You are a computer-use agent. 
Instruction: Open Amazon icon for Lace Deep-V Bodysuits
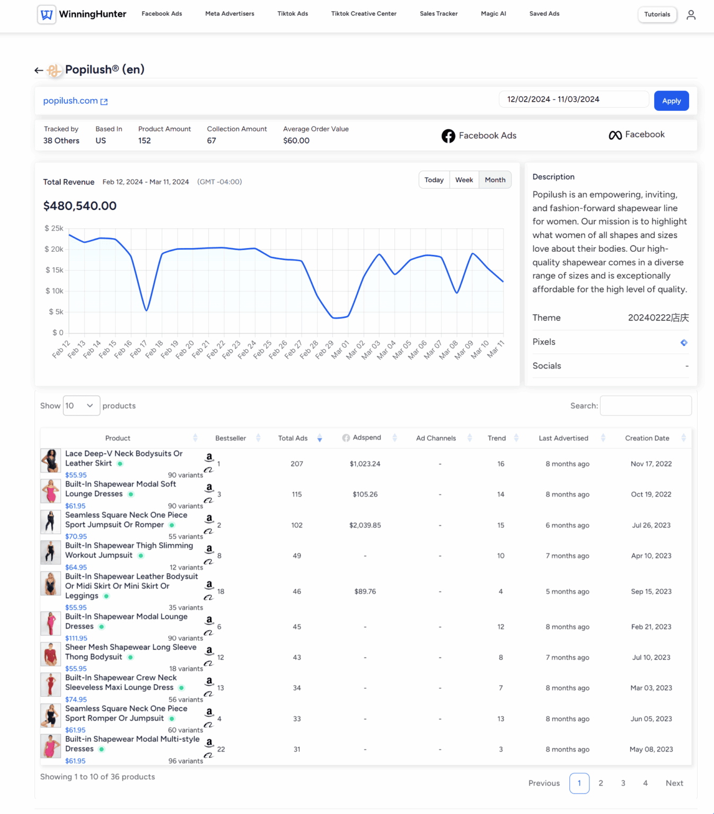pos(209,457)
